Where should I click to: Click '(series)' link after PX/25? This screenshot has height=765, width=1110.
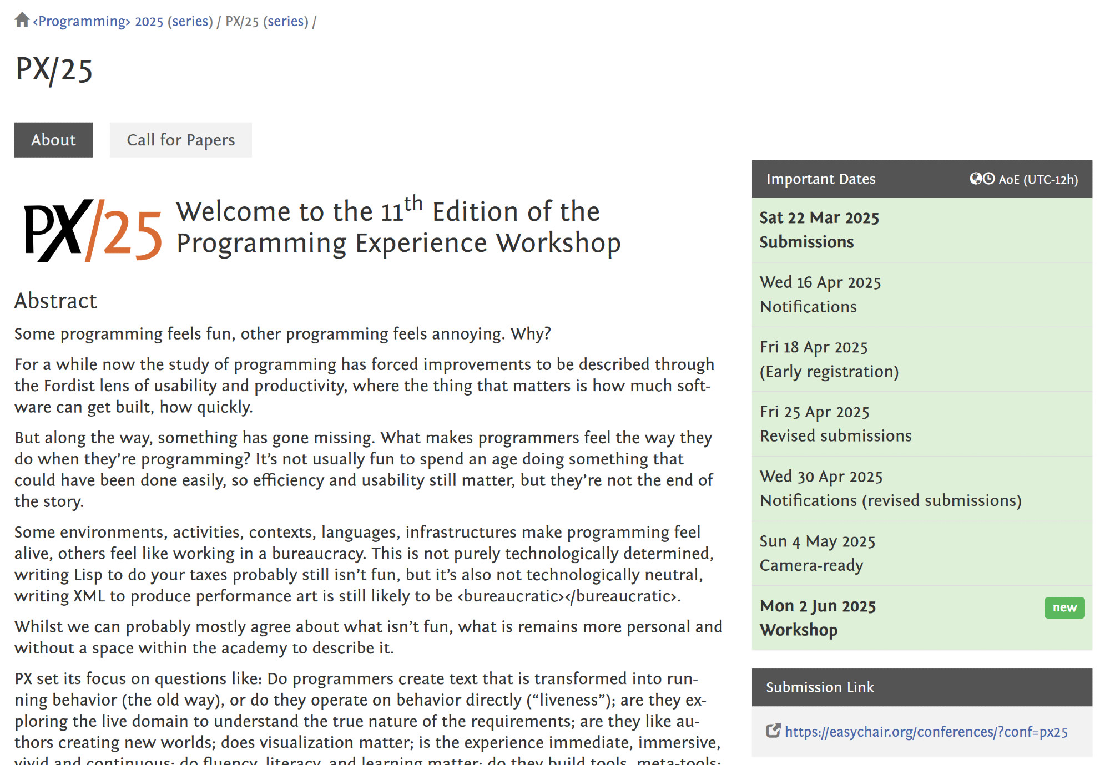pyautogui.click(x=286, y=22)
